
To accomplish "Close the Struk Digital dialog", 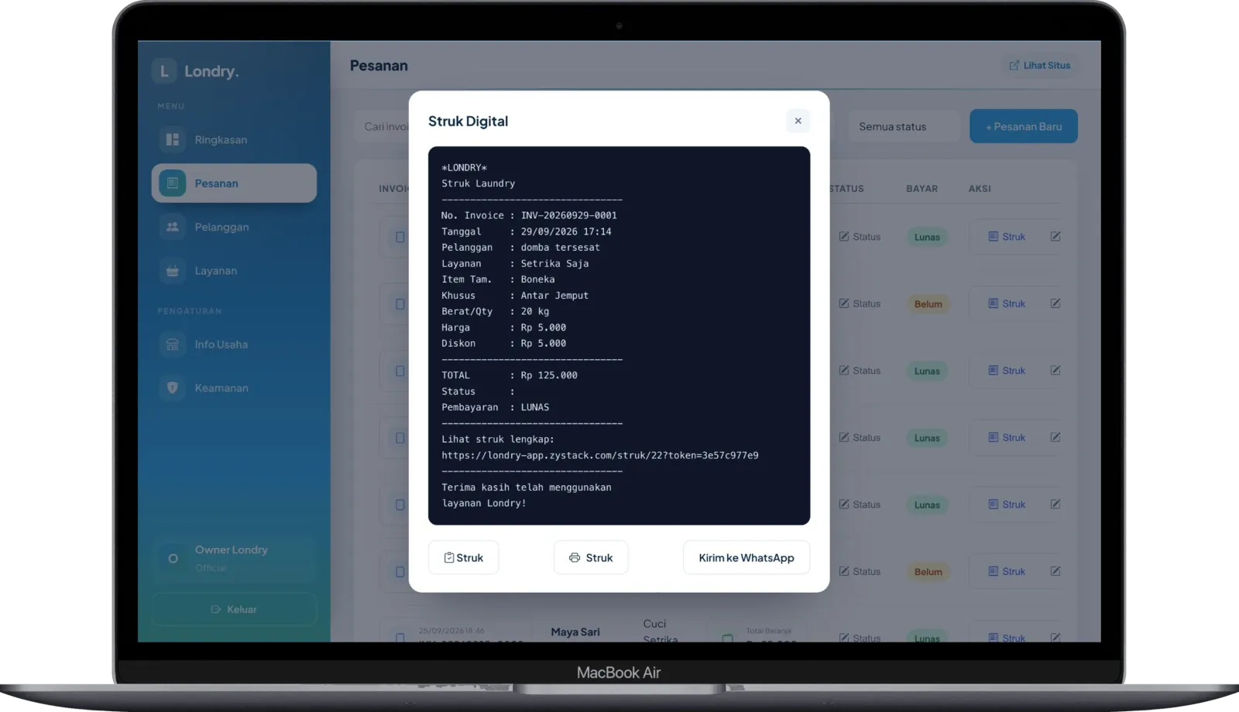I will tap(798, 121).
